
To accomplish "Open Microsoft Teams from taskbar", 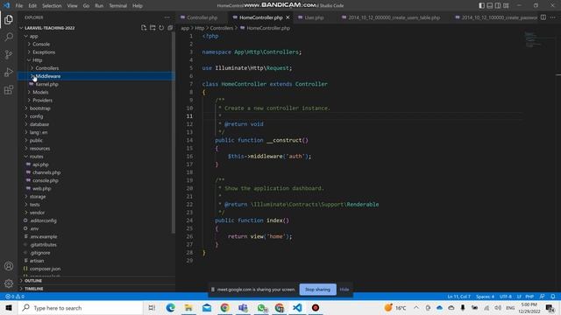I will pos(243,307).
